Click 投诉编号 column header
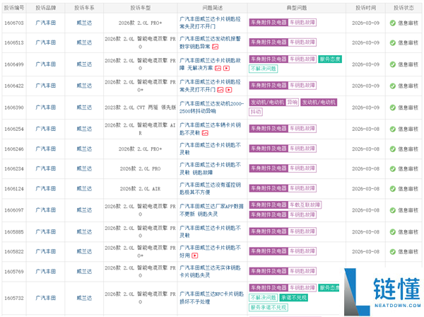 14,8
